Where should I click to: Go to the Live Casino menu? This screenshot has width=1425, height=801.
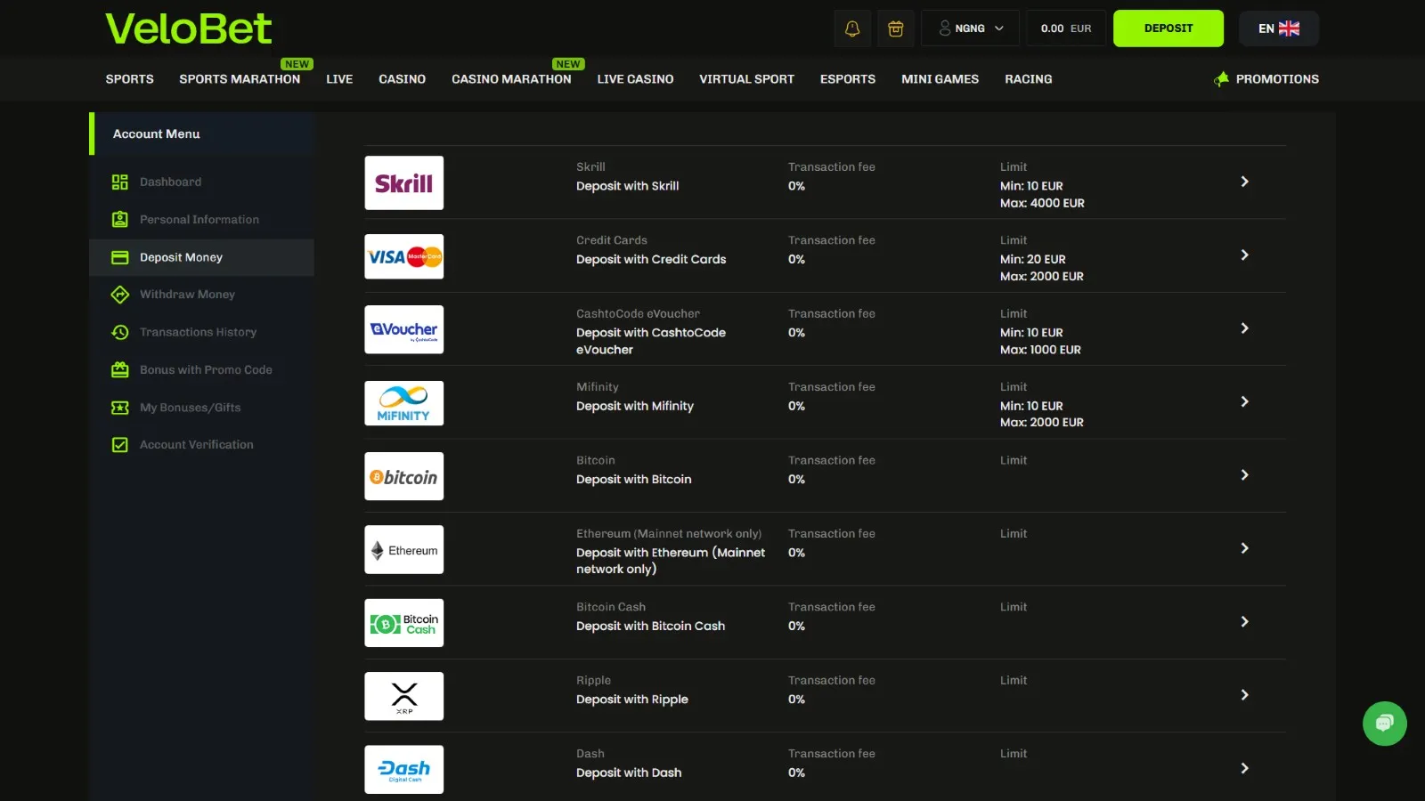tap(635, 79)
